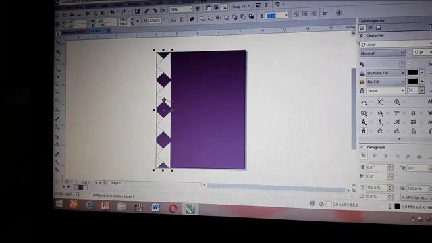
Task: Click the Create Boundary shaping icon
Action: coord(251,16)
